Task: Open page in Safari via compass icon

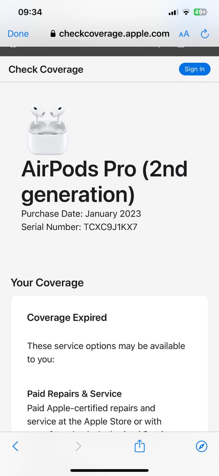Action: click(201, 446)
